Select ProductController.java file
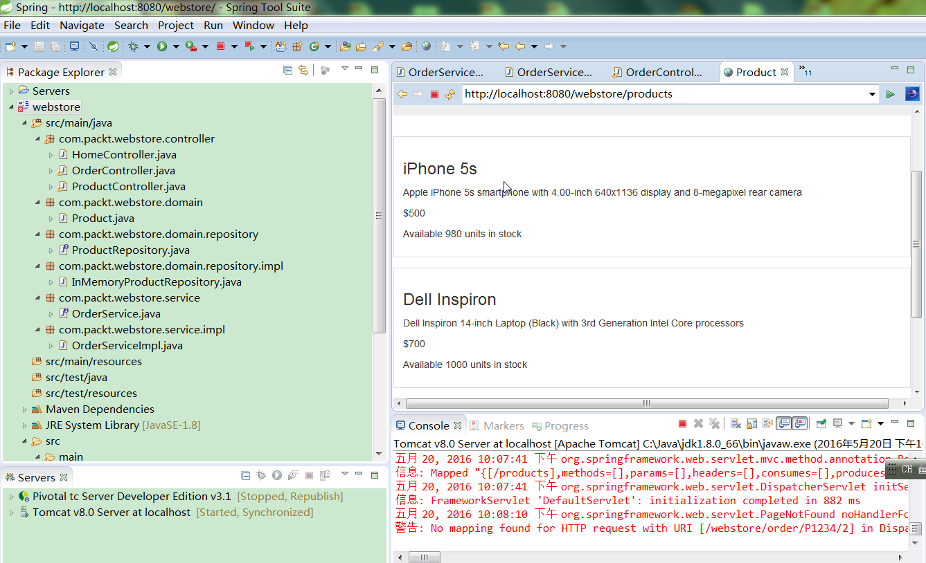This screenshot has height=563, width=926. 128,186
